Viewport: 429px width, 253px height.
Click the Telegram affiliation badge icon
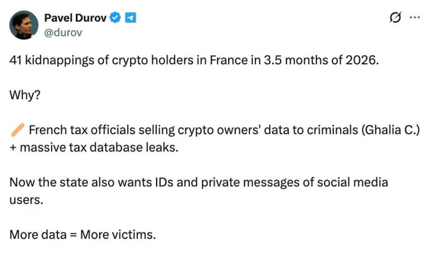pos(131,18)
